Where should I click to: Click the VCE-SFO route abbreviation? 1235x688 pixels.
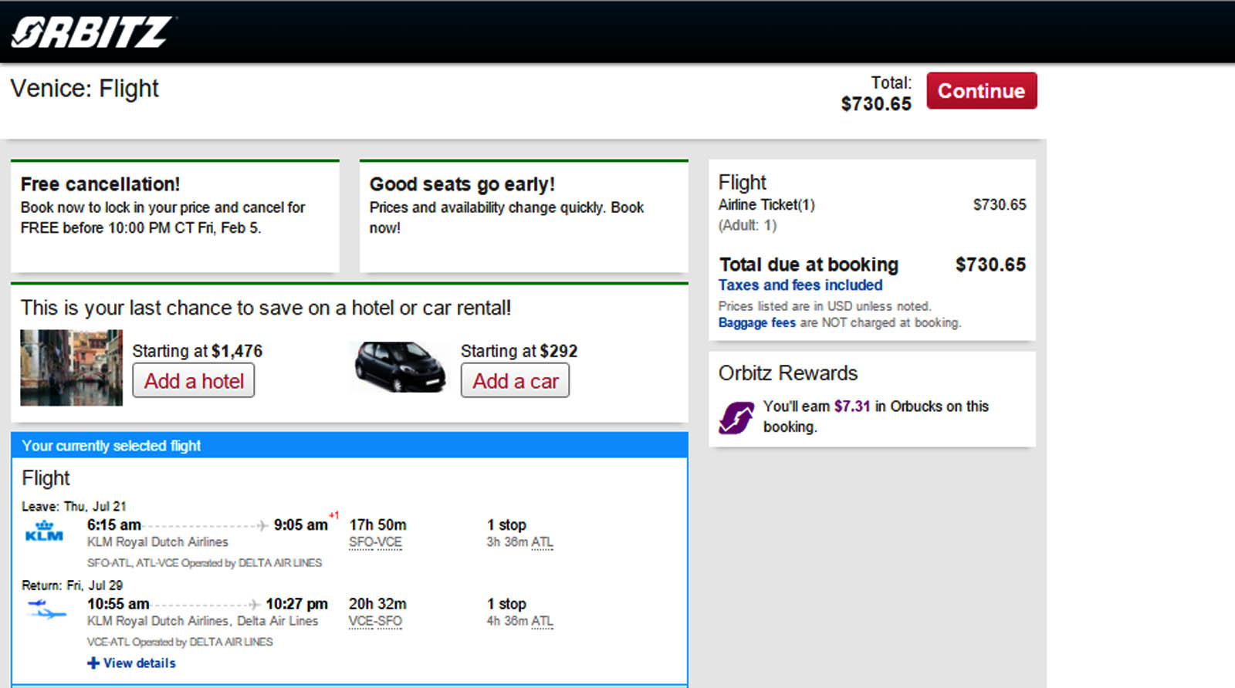point(375,621)
